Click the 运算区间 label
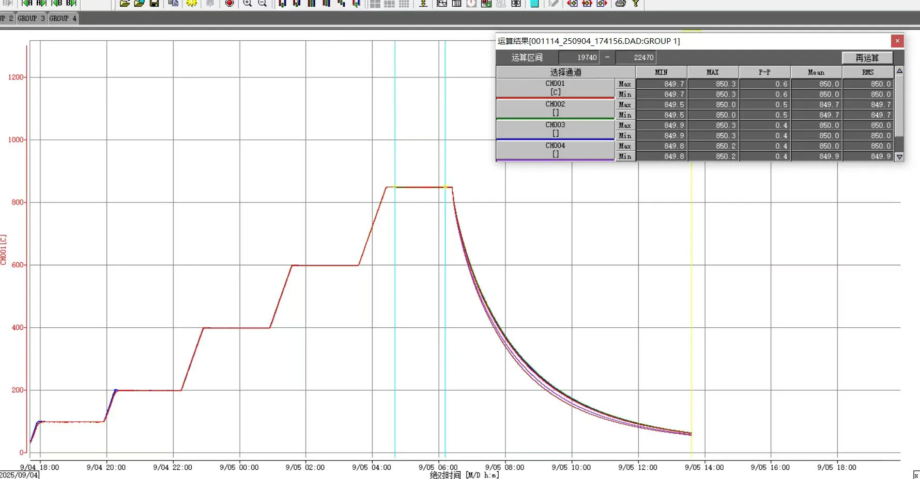 (x=527, y=57)
